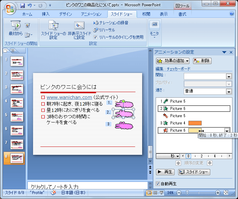Viewport: 238px width, 199px height.
Task: Open the Quick Access Toolbar customize arrow
Action: [x=50, y=6]
